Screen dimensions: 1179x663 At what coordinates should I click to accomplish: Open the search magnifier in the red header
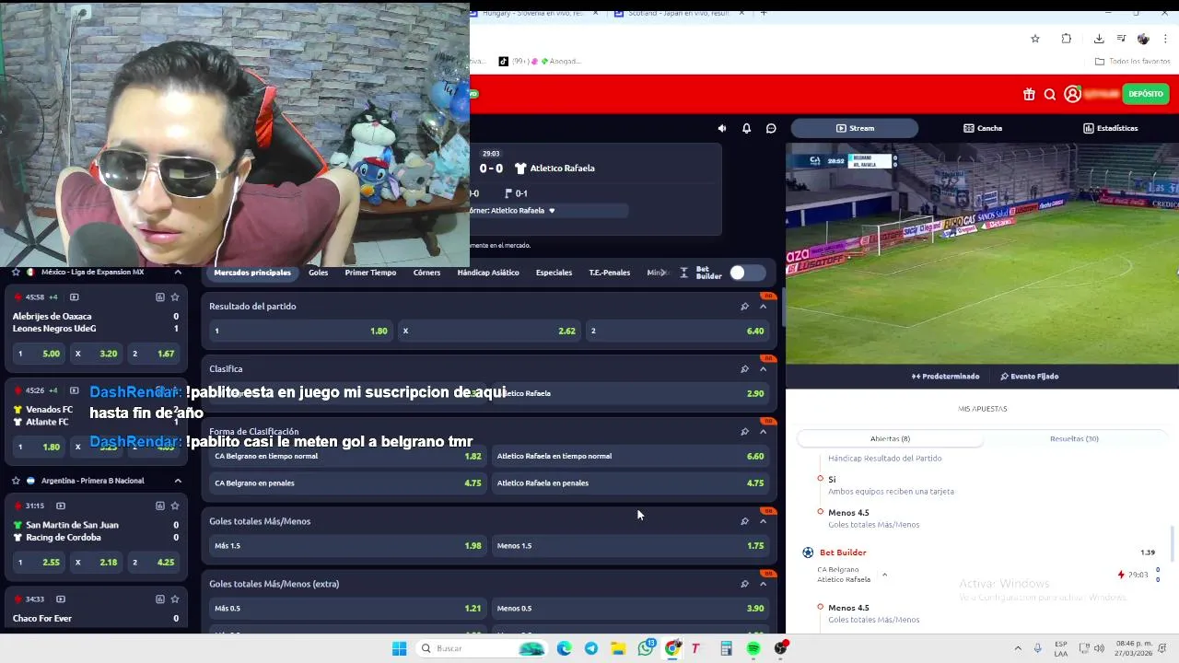click(1049, 94)
